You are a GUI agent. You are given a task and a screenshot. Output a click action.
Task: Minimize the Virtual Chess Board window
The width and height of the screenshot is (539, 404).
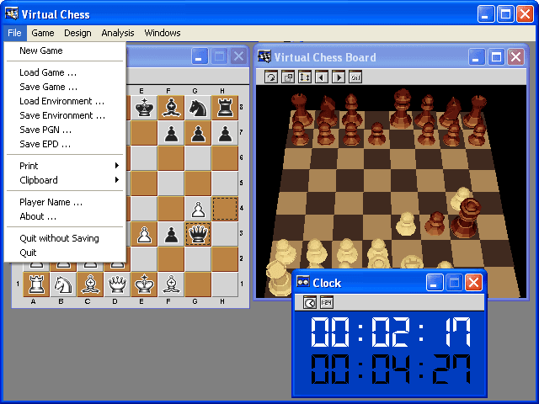click(477, 56)
